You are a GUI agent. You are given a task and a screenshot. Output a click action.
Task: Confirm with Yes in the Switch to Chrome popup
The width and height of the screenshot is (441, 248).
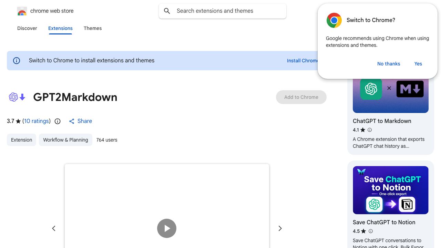pos(418,64)
